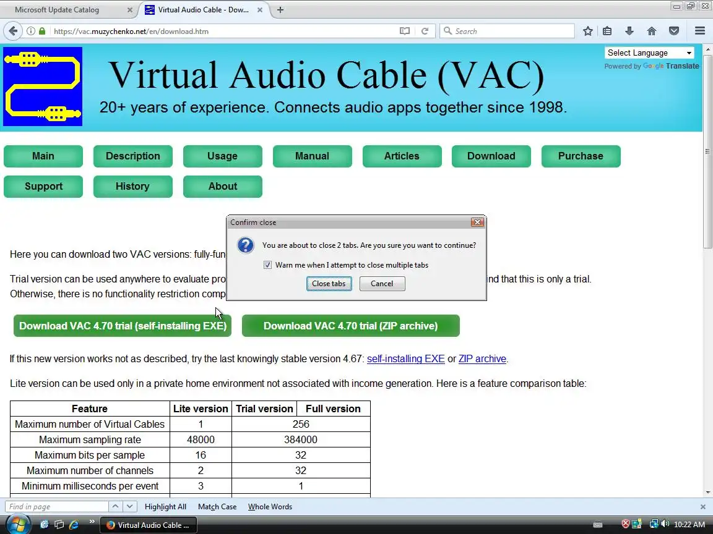This screenshot has height=534, width=713.
Task: Open the Main page button
Action: (43, 156)
